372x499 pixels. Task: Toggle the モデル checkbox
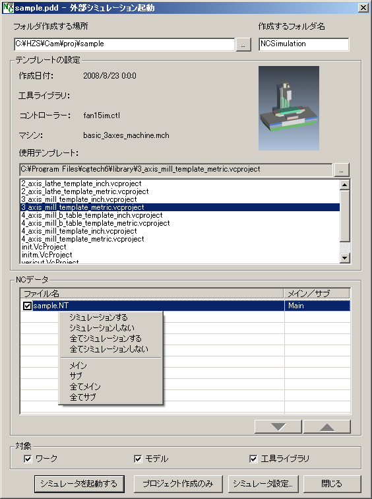(x=138, y=459)
